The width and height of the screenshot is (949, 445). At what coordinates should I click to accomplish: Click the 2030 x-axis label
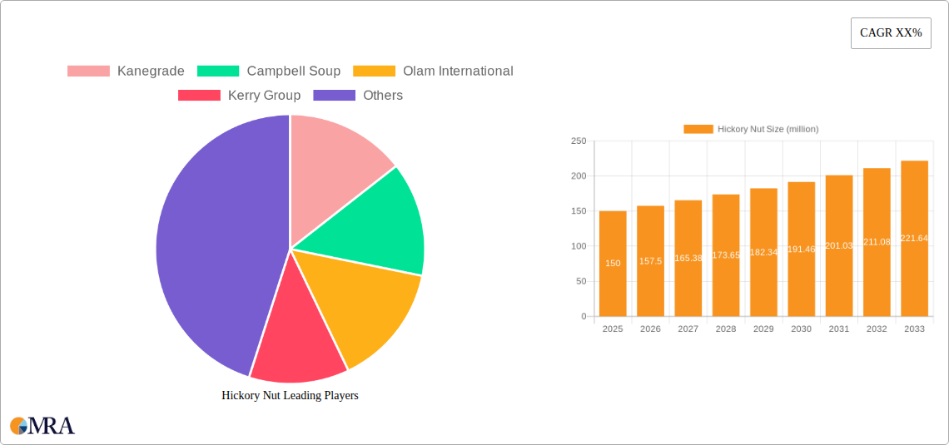[802, 329]
